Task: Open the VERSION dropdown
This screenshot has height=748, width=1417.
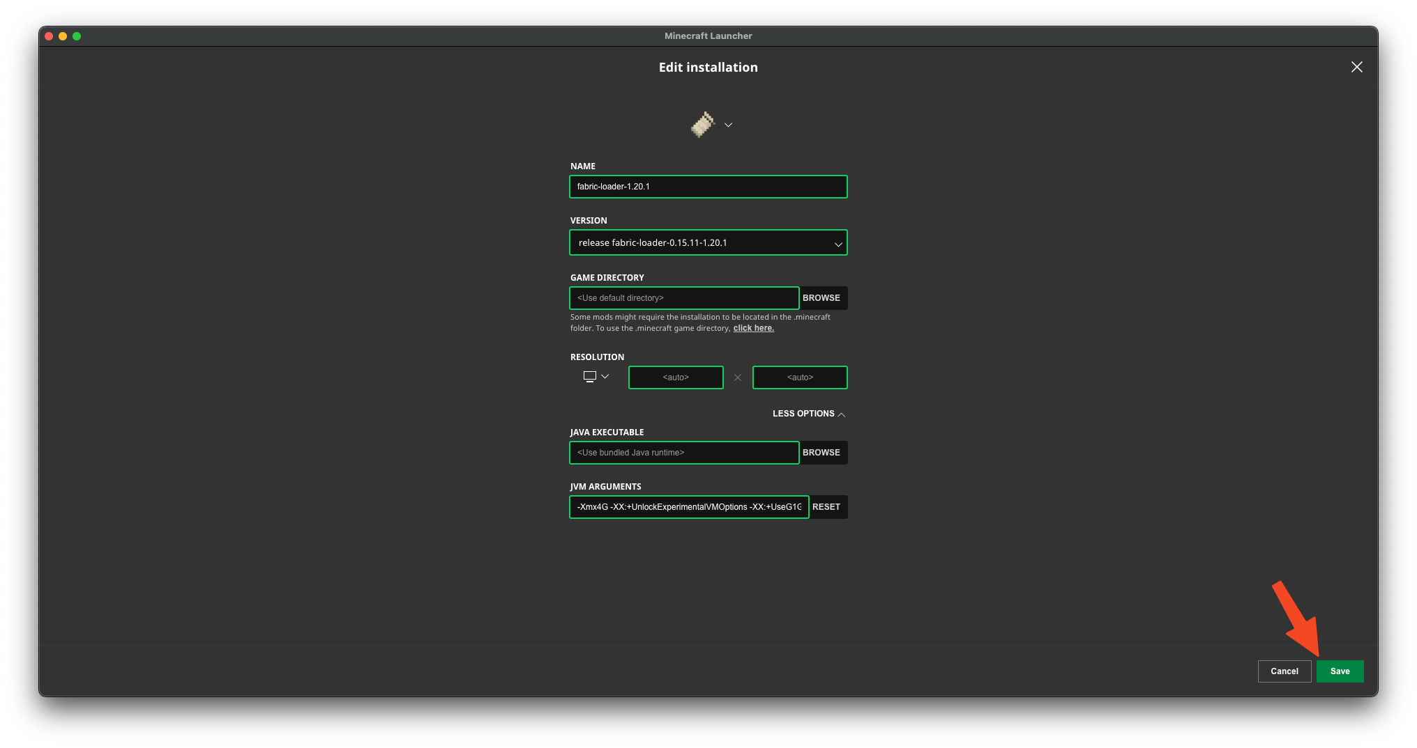Action: [x=708, y=243]
